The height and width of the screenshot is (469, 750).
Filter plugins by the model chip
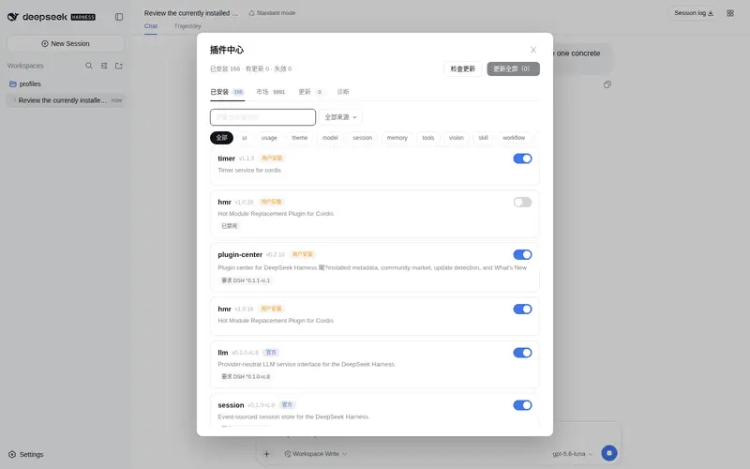(330, 138)
